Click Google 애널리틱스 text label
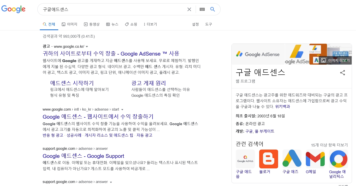 [x=337, y=174]
